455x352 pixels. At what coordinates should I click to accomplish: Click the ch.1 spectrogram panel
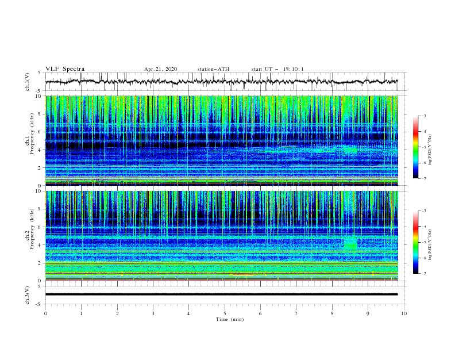coord(222,140)
